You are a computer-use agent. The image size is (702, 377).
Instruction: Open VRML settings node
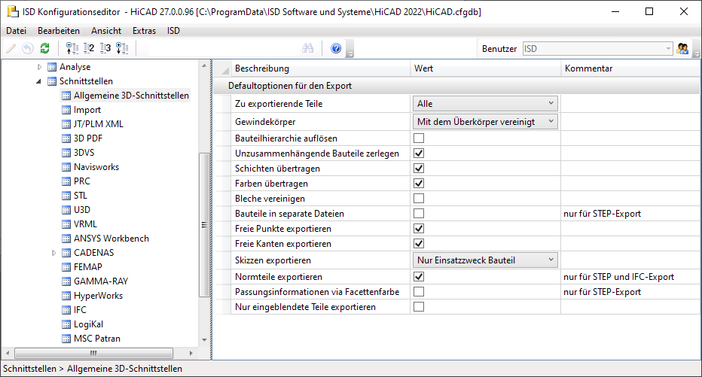[x=86, y=224]
